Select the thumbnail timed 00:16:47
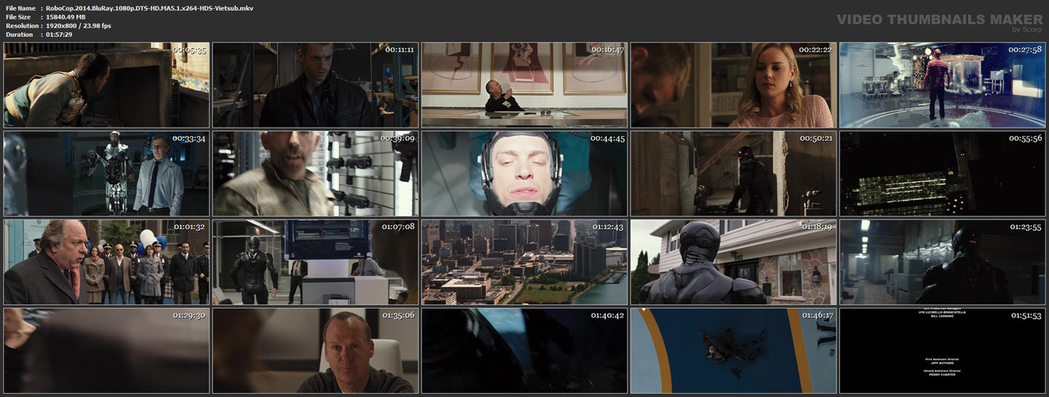Image resolution: width=1049 pixels, height=397 pixels. point(524,85)
